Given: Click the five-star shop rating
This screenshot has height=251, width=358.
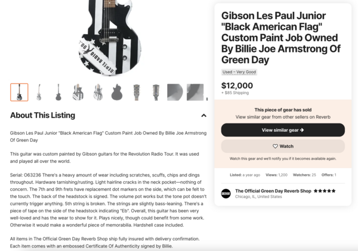Looking at the screenshot, I should pos(325,191).
